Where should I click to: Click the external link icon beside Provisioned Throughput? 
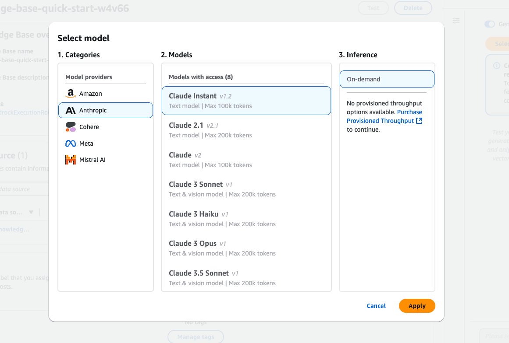pos(419,121)
